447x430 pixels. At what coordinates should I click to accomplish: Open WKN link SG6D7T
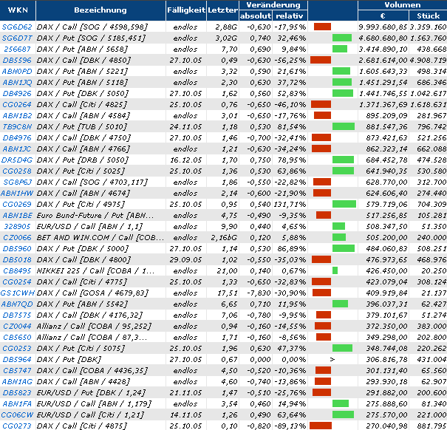point(17,38)
